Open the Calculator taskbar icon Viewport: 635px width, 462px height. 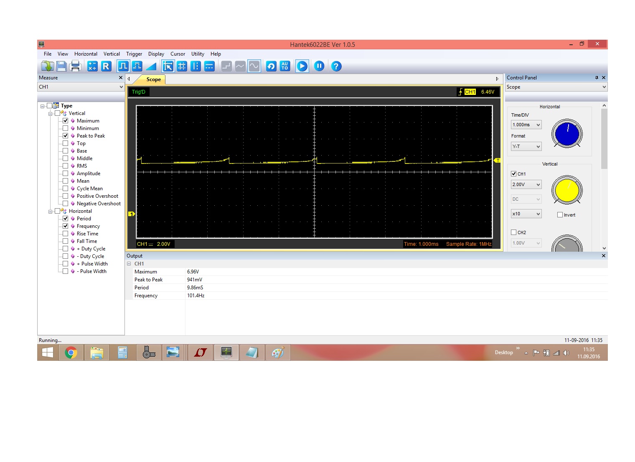tap(122, 353)
